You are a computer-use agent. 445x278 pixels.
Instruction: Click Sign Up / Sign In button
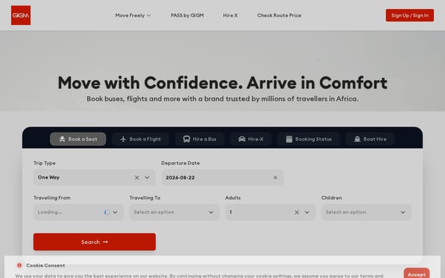point(410,15)
